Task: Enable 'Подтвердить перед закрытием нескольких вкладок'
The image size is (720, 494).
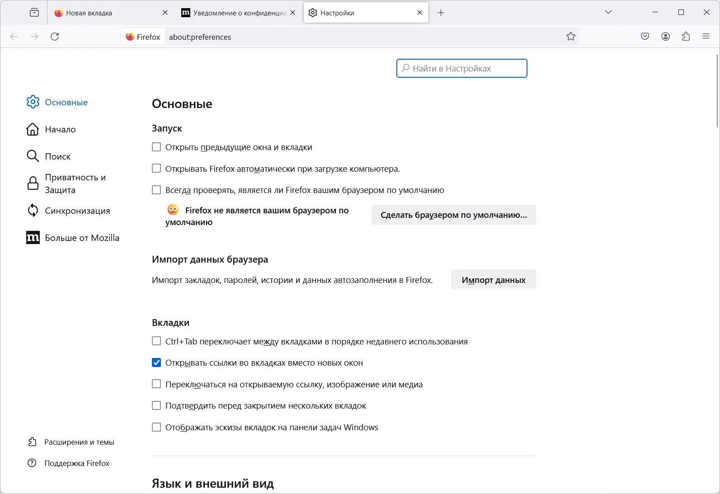Action: click(x=156, y=405)
